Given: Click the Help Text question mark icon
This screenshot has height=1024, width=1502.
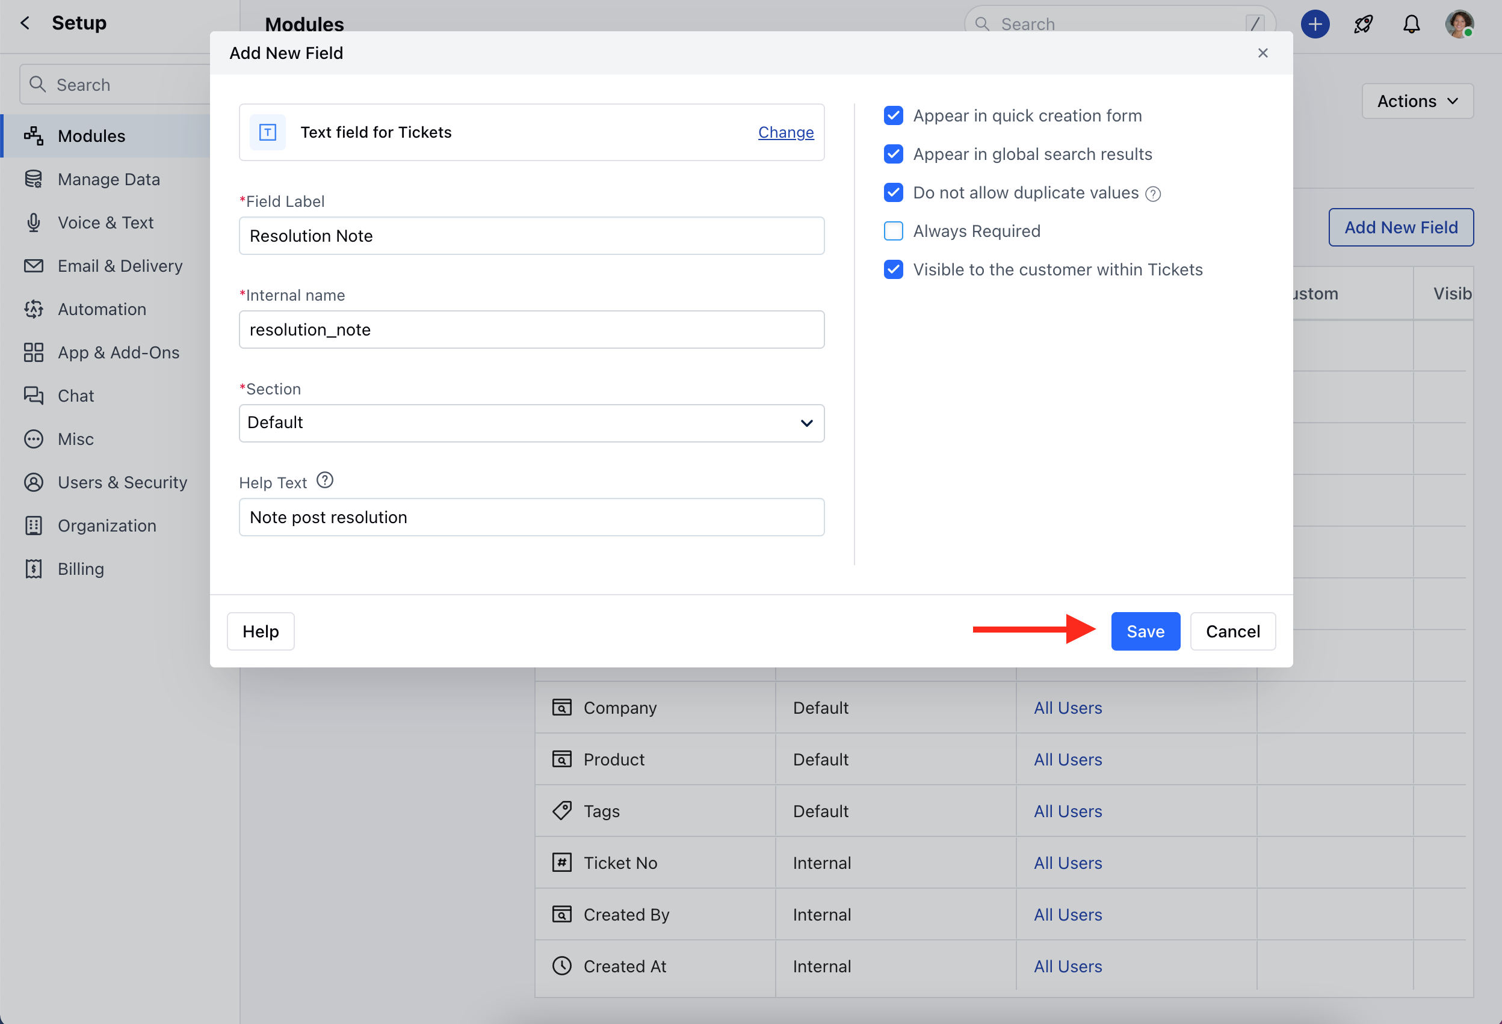Looking at the screenshot, I should [324, 480].
